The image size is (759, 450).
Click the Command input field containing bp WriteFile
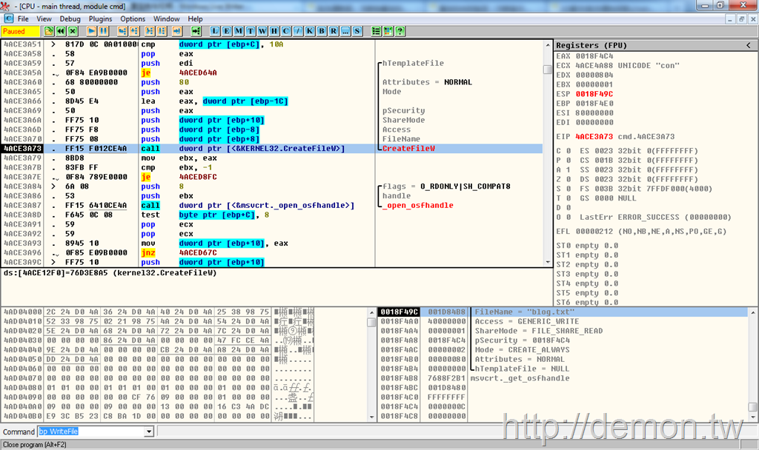pos(91,431)
